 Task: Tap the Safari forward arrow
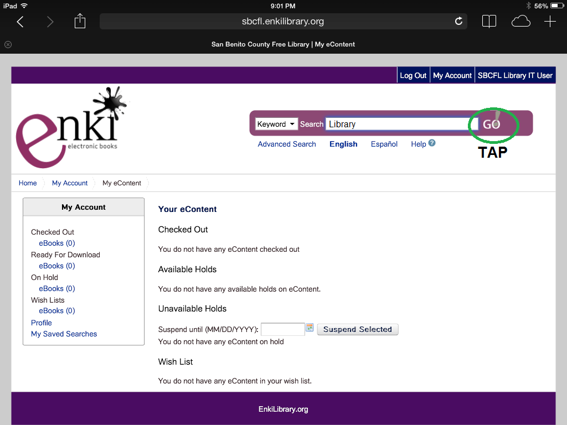pos(50,22)
